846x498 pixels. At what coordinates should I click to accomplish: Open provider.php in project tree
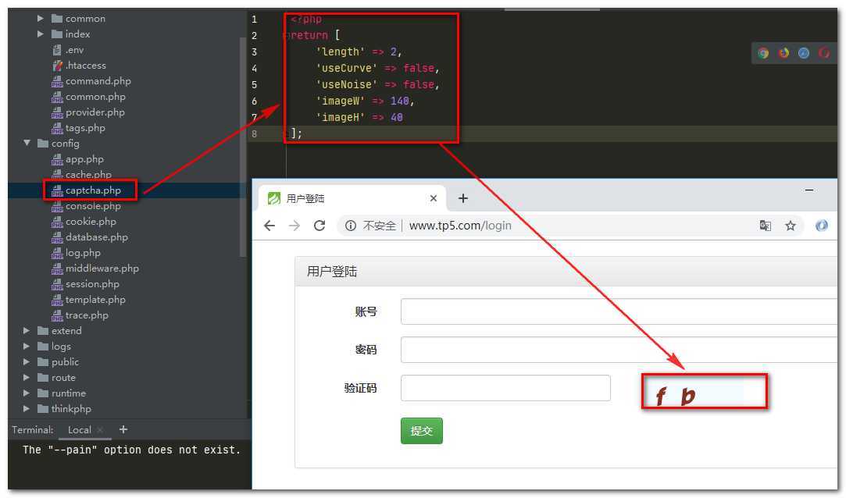95,112
